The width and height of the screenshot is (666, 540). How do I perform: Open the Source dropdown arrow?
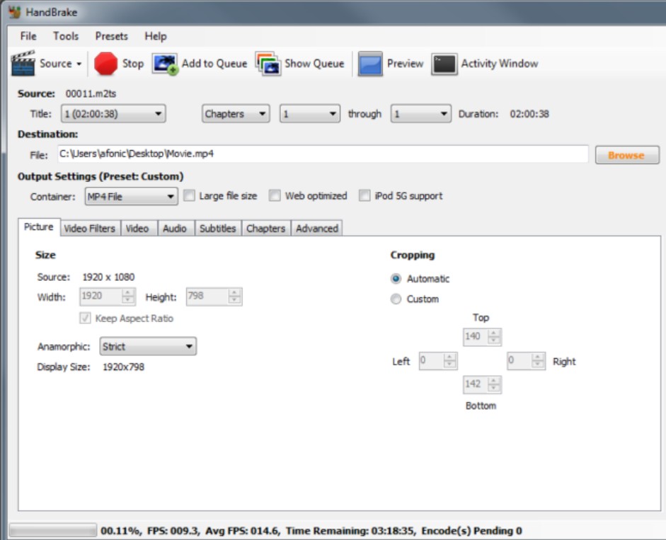pos(79,64)
